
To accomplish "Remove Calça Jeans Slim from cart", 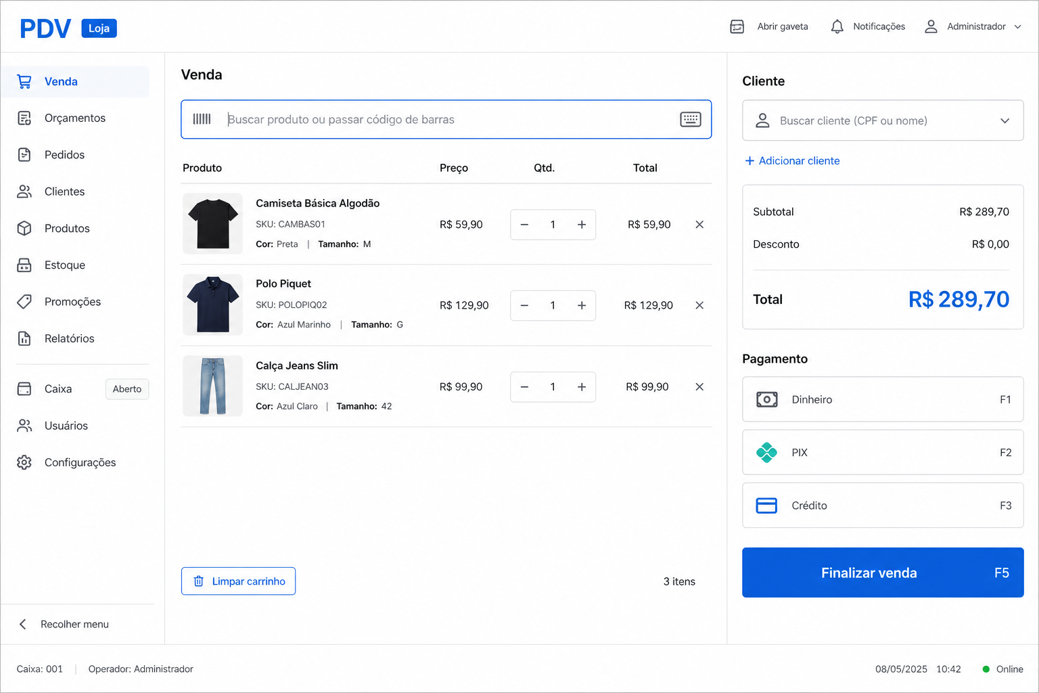I will point(699,387).
